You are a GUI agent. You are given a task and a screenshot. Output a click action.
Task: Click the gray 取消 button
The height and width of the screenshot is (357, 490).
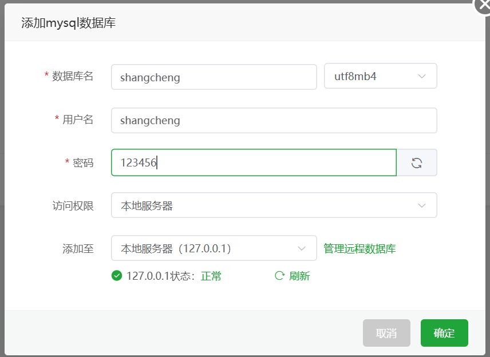(386, 333)
